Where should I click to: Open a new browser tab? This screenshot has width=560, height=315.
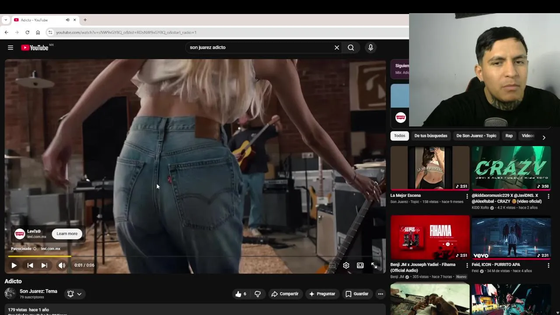click(x=85, y=20)
